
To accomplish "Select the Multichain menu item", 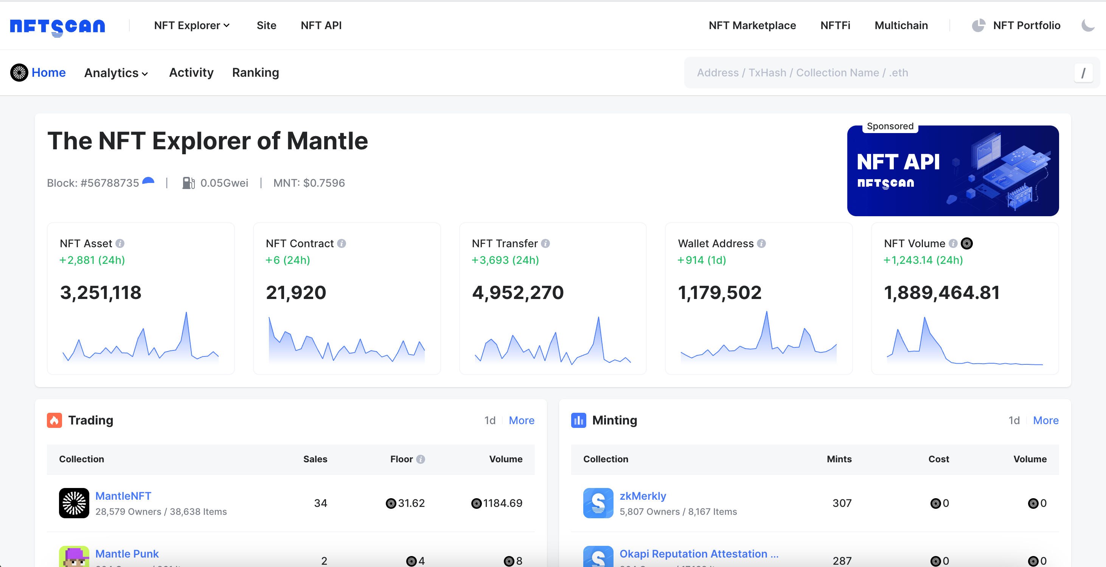I will [901, 25].
